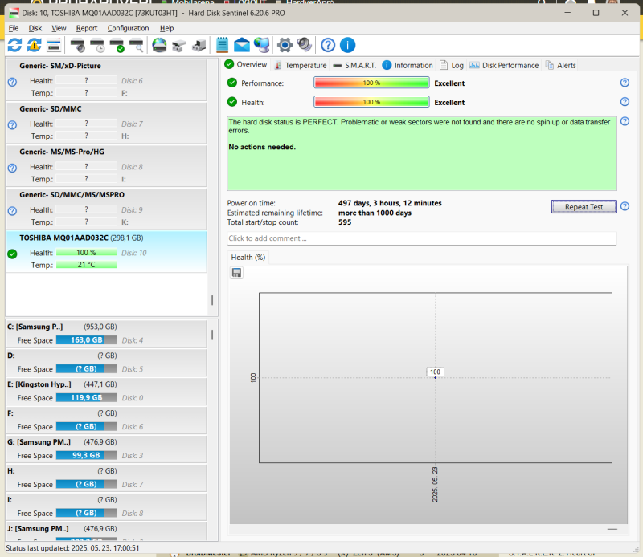Click the 'Click to add comment' field
The width and height of the screenshot is (643, 557).
tap(422, 238)
